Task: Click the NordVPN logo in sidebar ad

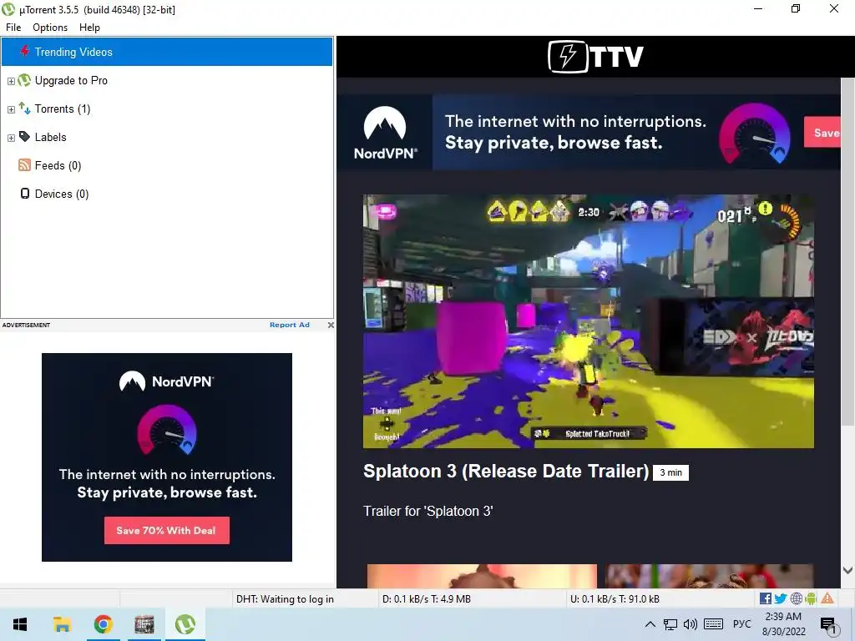Action: [x=166, y=381]
